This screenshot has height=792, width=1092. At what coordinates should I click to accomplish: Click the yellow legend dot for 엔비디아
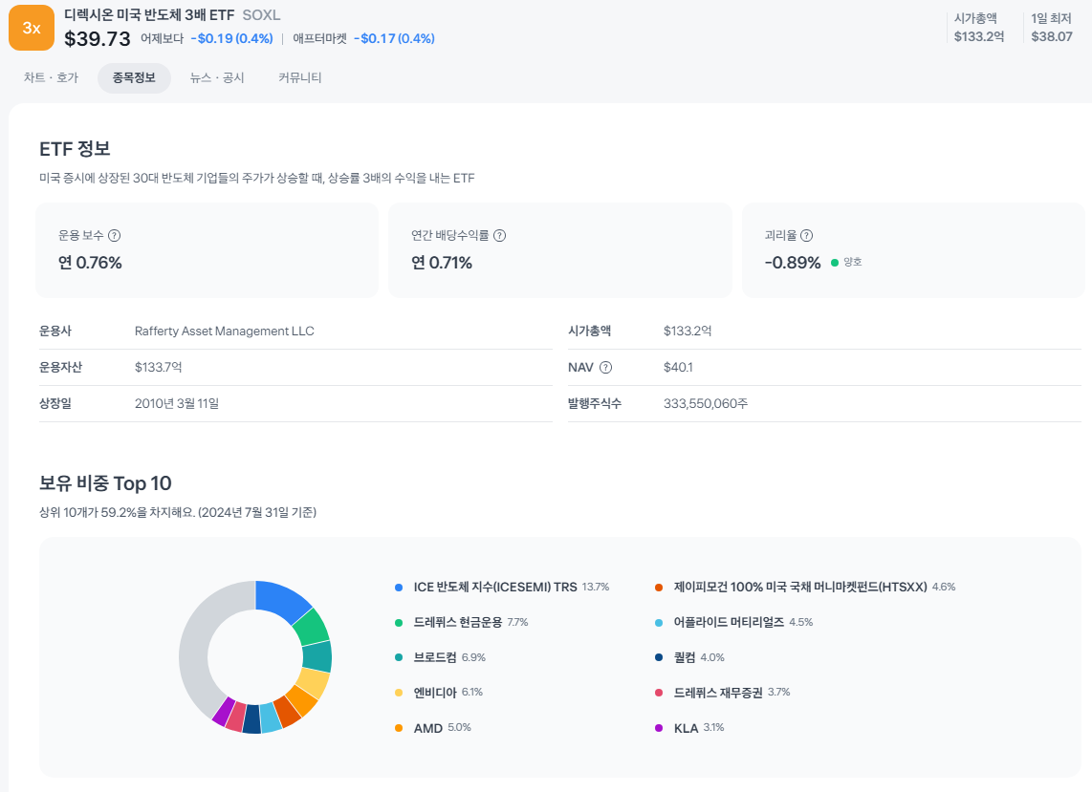coord(399,693)
